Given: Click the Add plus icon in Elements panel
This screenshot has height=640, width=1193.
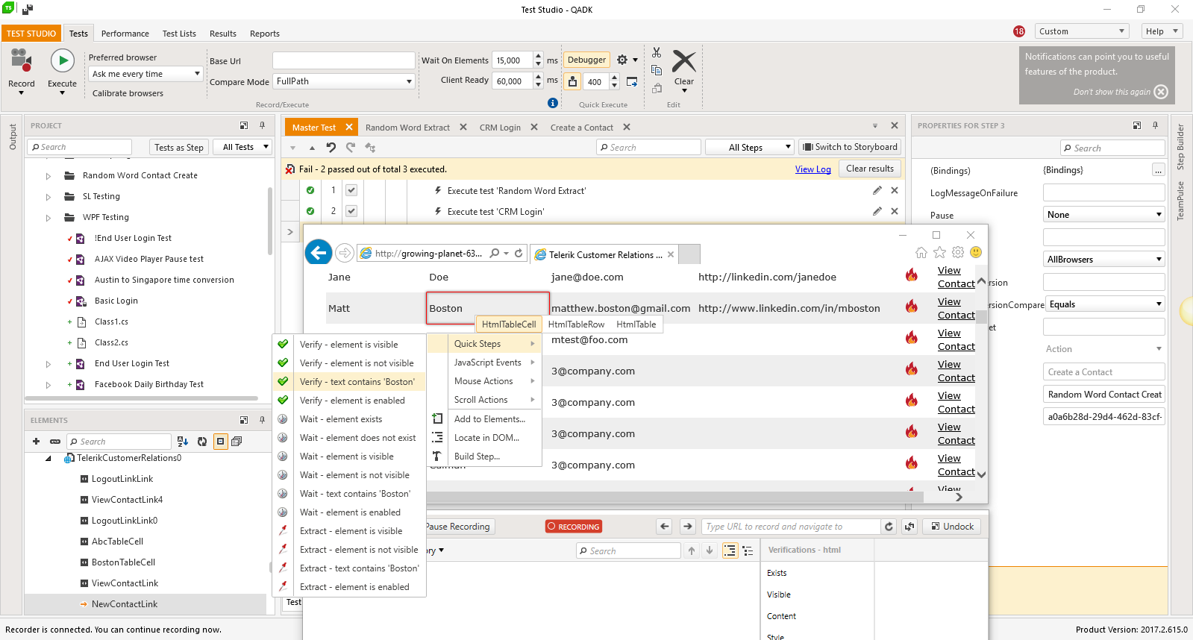Looking at the screenshot, I should tap(36, 442).
